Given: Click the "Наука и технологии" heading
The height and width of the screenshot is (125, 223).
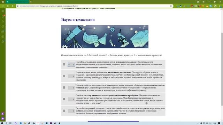Looking at the screenshot, I should point(78,20).
